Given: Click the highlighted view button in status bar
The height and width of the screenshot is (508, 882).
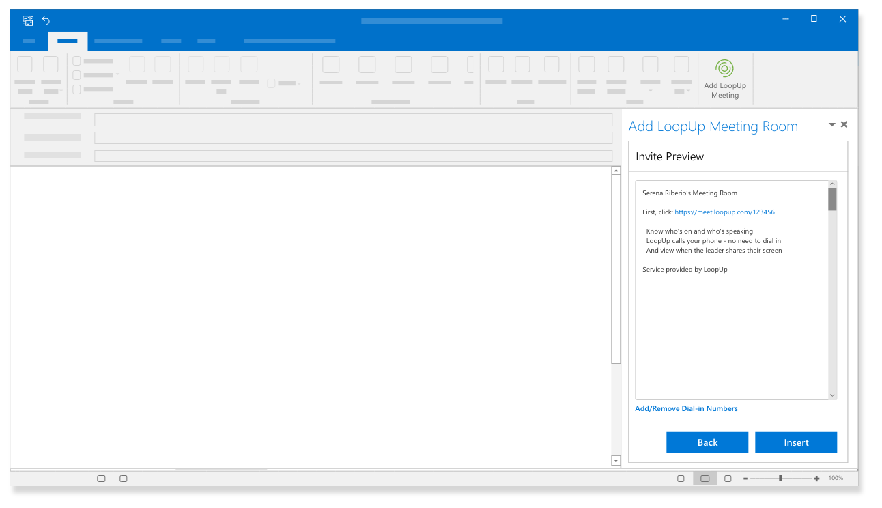Looking at the screenshot, I should 705,479.
